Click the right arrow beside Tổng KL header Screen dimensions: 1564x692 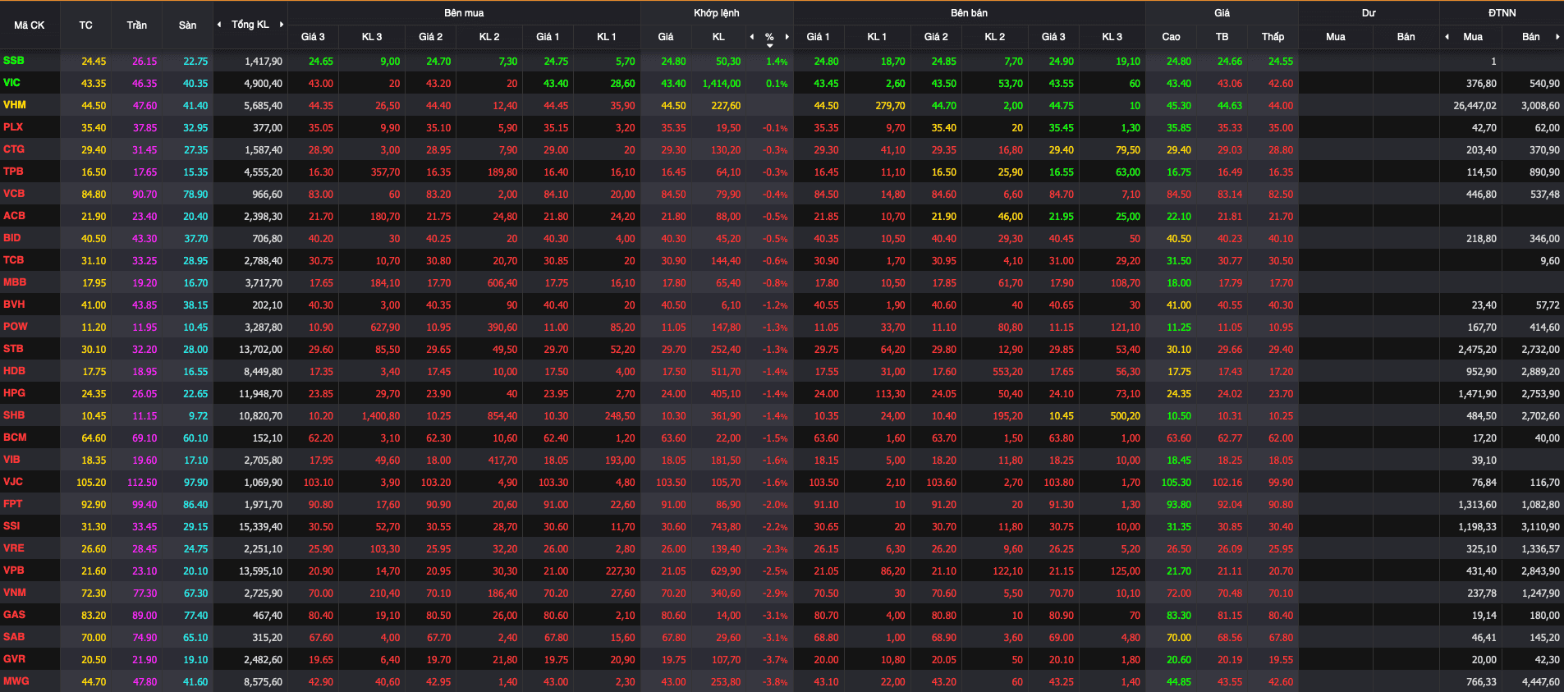[282, 25]
